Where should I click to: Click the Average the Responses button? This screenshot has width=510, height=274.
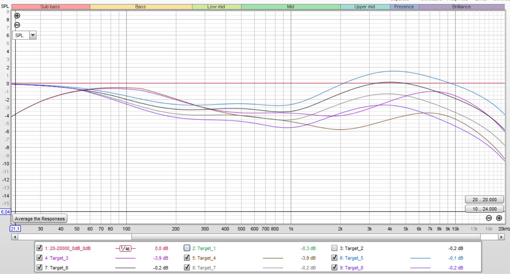(x=40, y=218)
